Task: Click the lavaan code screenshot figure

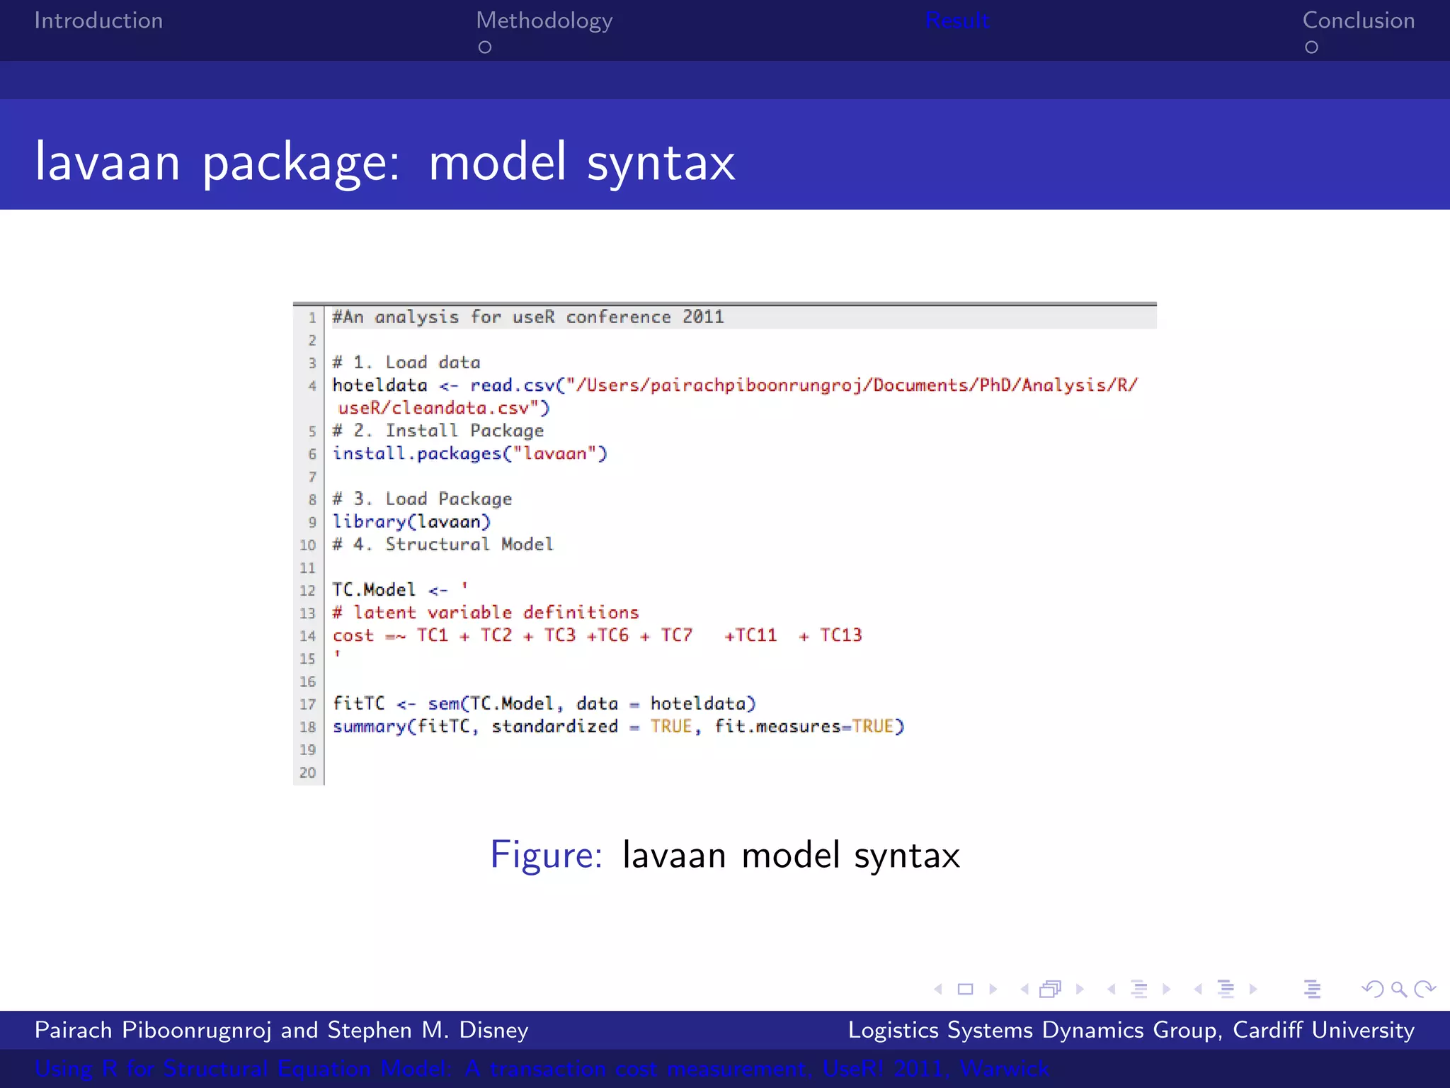Action: pyautogui.click(x=725, y=544)
